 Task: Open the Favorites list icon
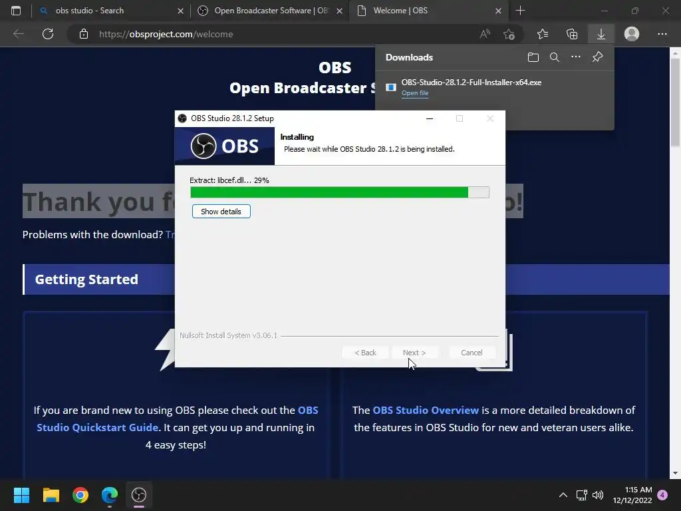(543, 34)
